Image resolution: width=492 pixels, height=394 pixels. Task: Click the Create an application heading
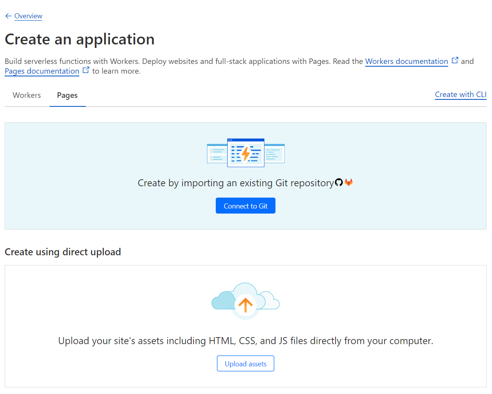click(80, 39)
